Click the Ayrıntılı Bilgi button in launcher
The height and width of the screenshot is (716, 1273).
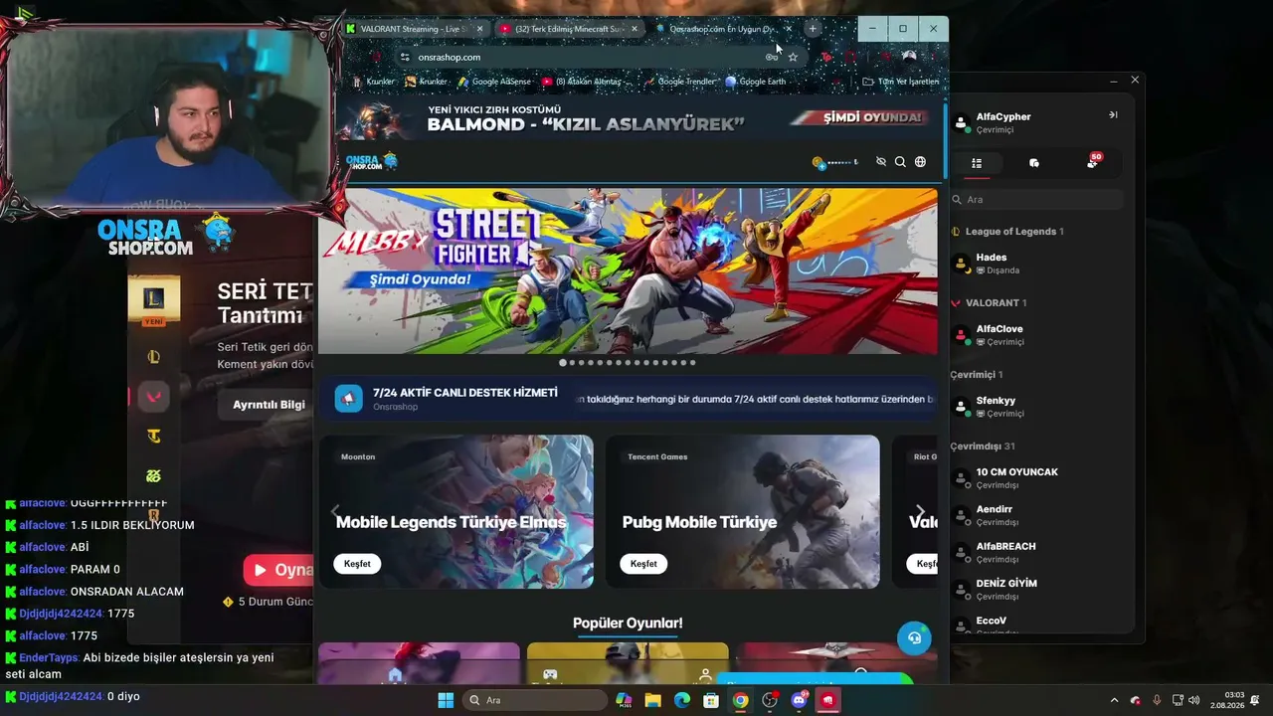point(269,405)
